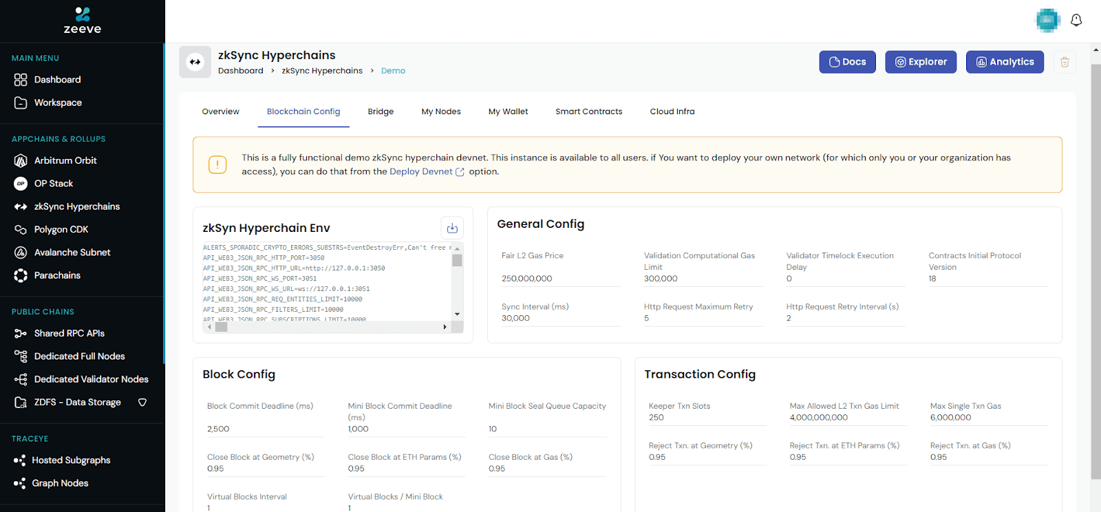1101x512 pixels.
Task: Click the env box scroll-up arrow
Action: click(458, 248)
